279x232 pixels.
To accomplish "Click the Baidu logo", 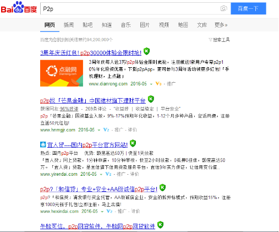I will (19, 7).
